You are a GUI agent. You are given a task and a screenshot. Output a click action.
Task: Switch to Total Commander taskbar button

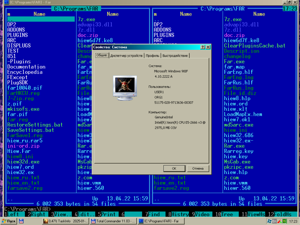[x=113, y=221]
